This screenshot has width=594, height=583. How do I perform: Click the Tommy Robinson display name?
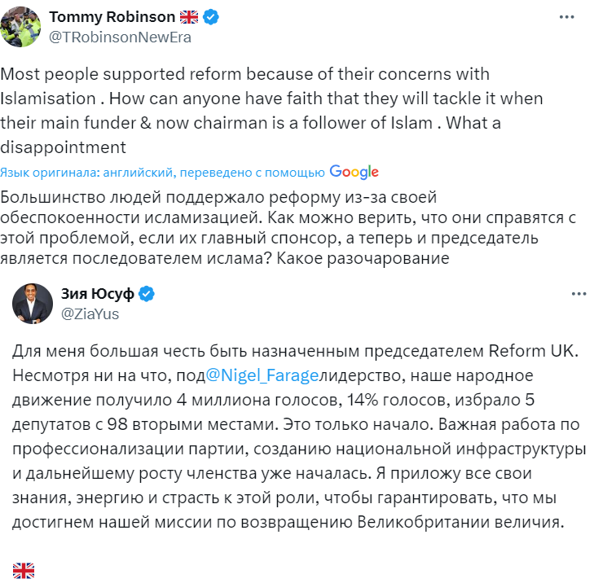(112, 17)
